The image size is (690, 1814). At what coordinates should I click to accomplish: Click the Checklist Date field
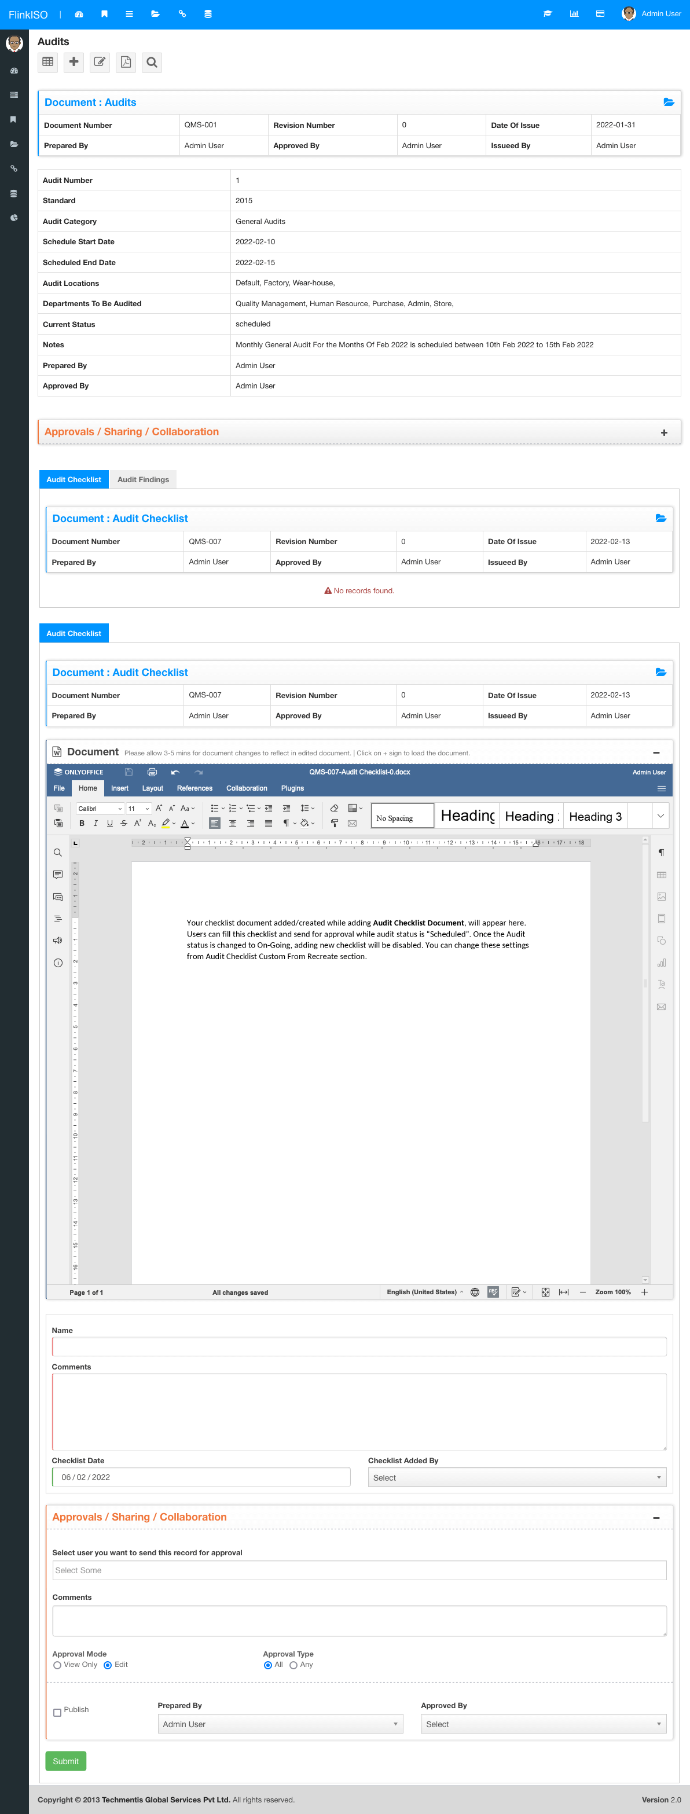coord(201,1477)
